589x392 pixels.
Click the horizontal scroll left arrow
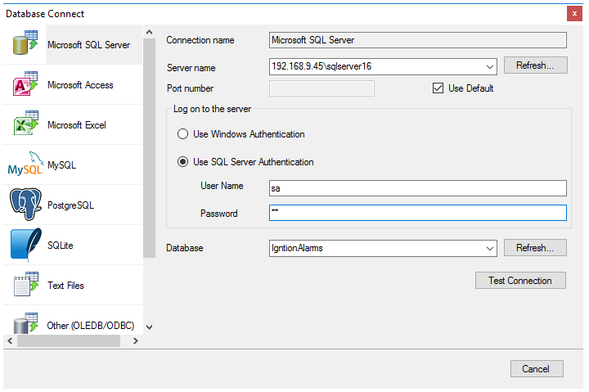point(10,341)
